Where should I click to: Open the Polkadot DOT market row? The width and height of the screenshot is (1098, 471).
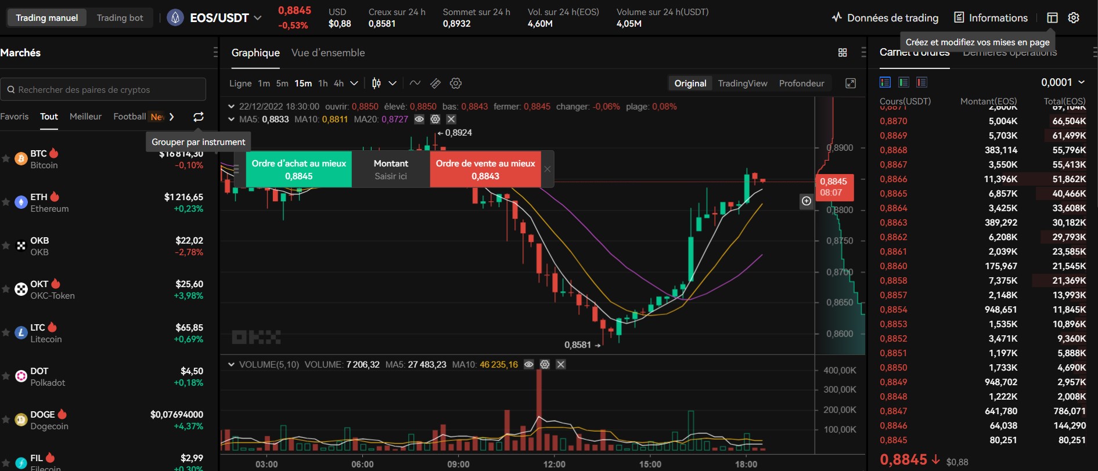point(103,376)
